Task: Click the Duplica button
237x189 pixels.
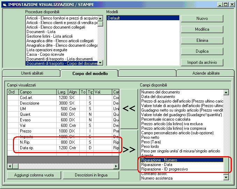Action: point(202,51)
